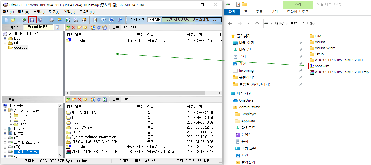371x165 pixels.
Task: Click the Add files icon before Info
Action: 95,20
